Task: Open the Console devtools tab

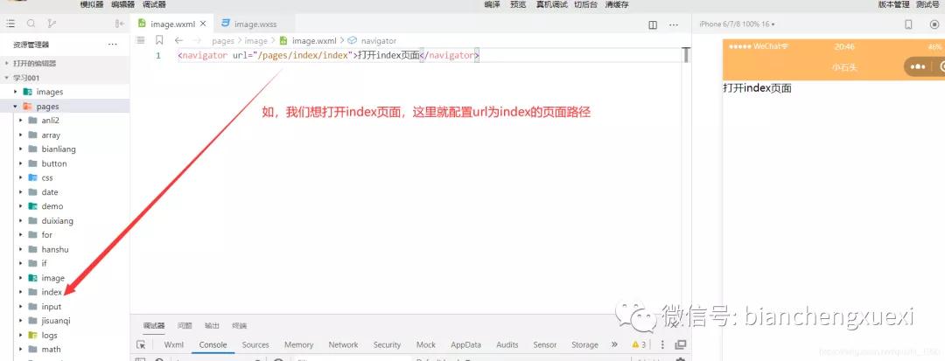Action: (x=213, y=344)
